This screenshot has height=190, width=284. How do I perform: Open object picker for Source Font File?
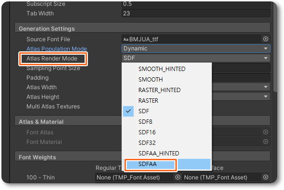(x=266, y=39)
